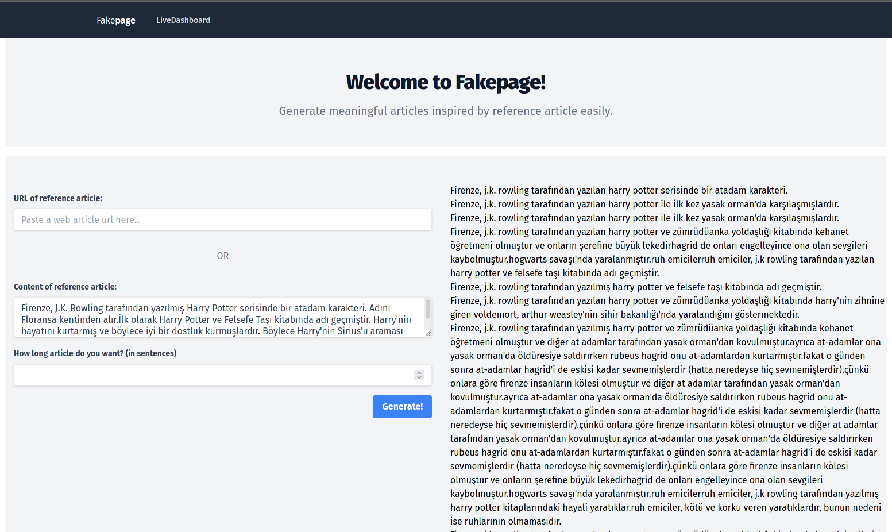
Task: Click the 'Welcome to Fakepage!' heading
Action: click(446, 82)
